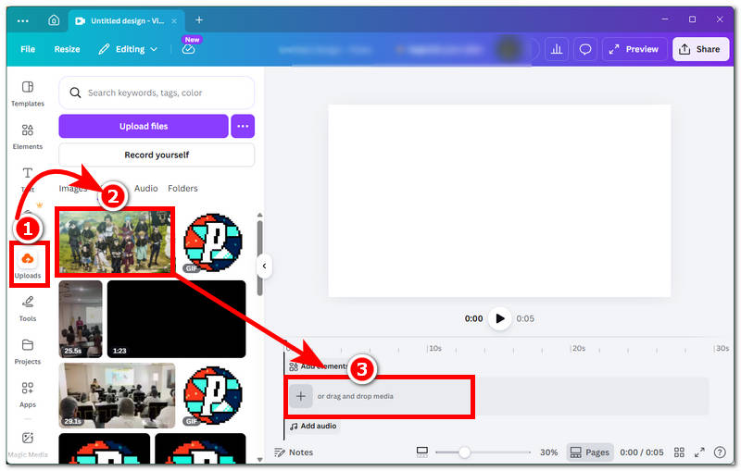Open the Apps sidebar icon

point(28,393)
